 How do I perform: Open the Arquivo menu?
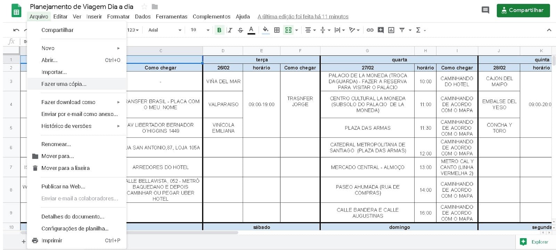pos(39,17)
